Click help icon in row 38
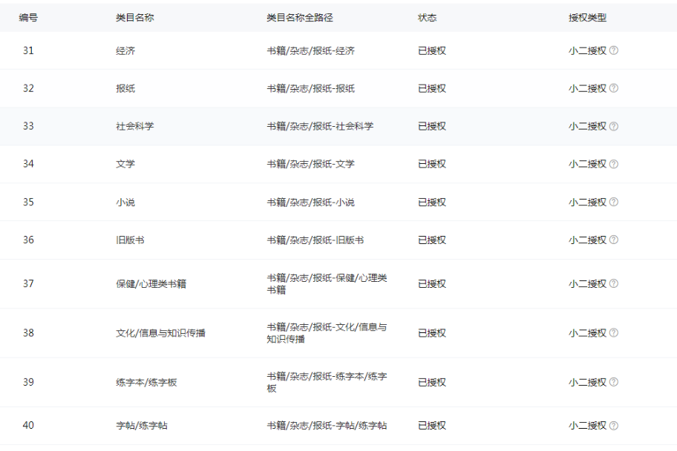Viewport: 677px width, 451px height. coord(613,333)
